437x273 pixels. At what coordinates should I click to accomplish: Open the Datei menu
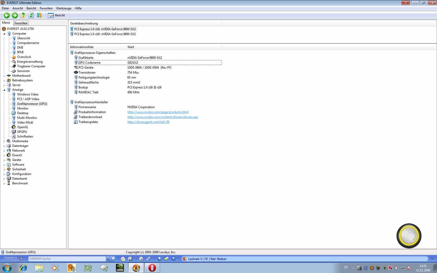5,8
